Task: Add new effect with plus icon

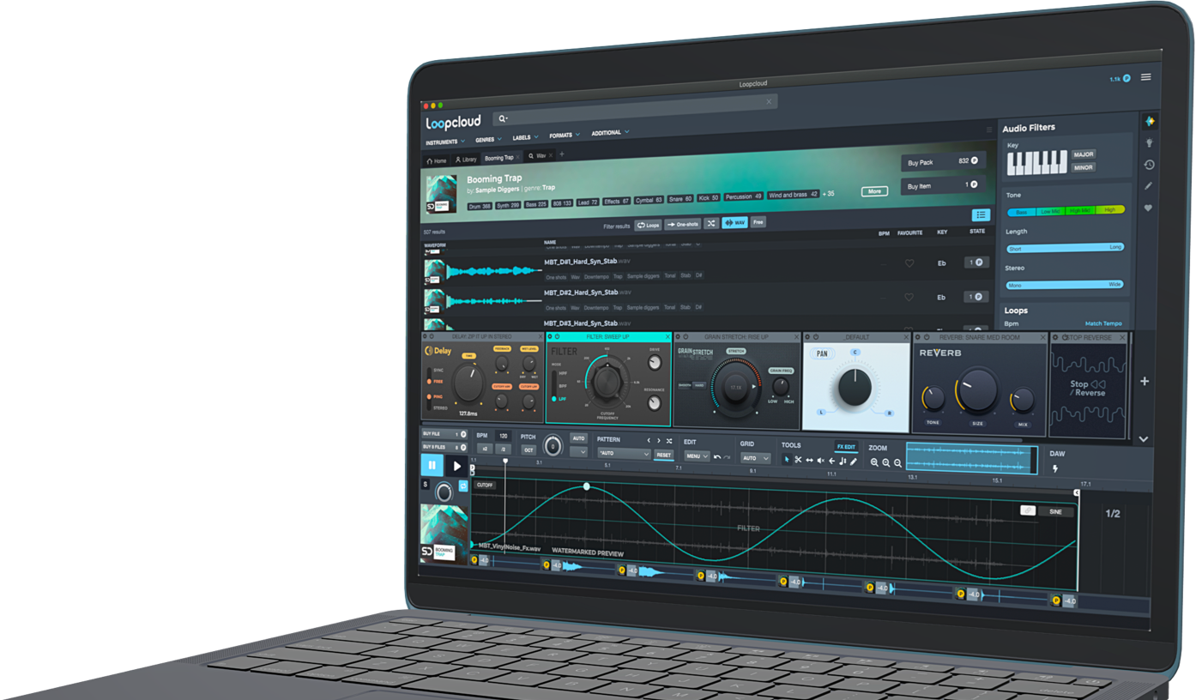Action: tap(1144, 382)
